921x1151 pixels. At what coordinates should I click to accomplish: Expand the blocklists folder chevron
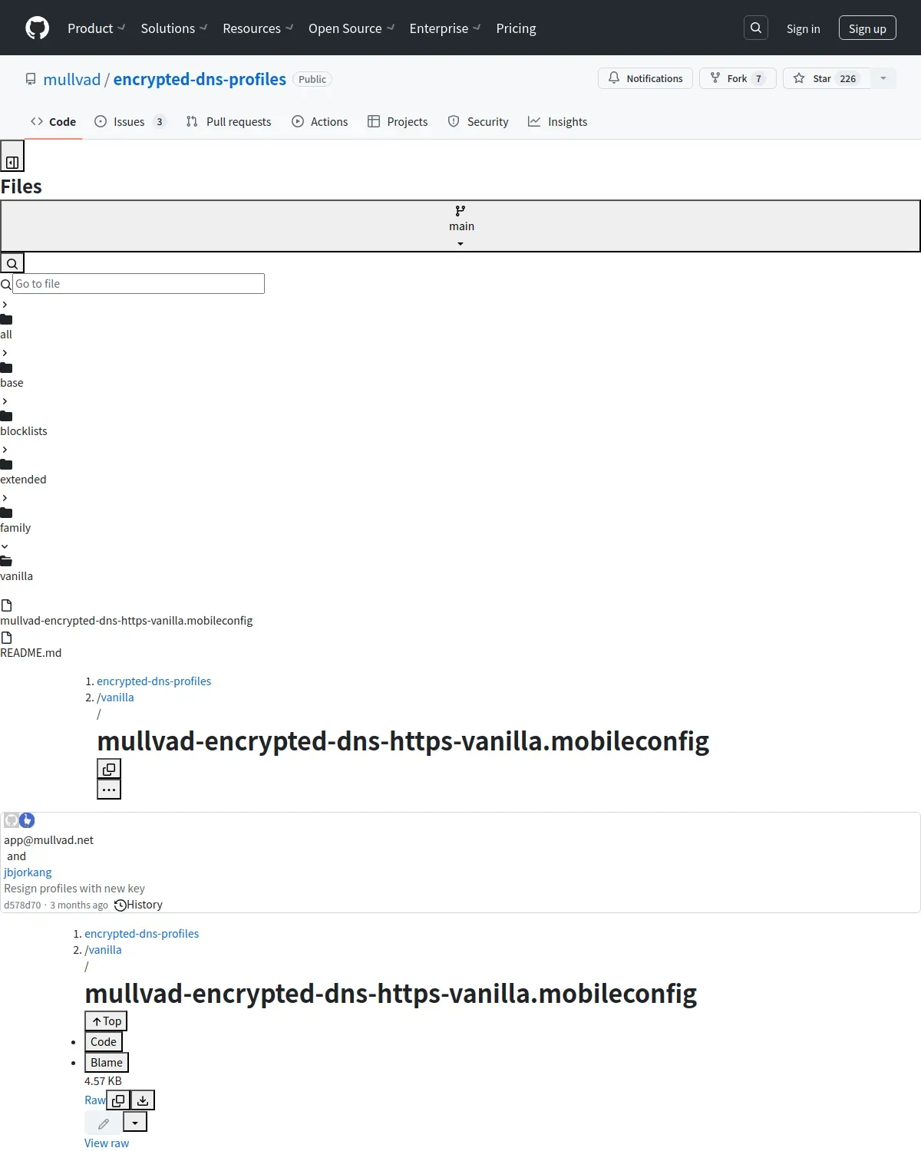pos(5,401)
